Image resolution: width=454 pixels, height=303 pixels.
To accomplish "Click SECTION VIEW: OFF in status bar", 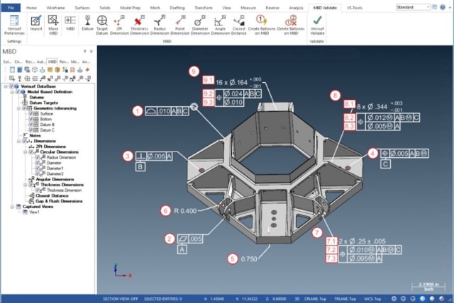I will pyautogui.click(x=121, y=298).
